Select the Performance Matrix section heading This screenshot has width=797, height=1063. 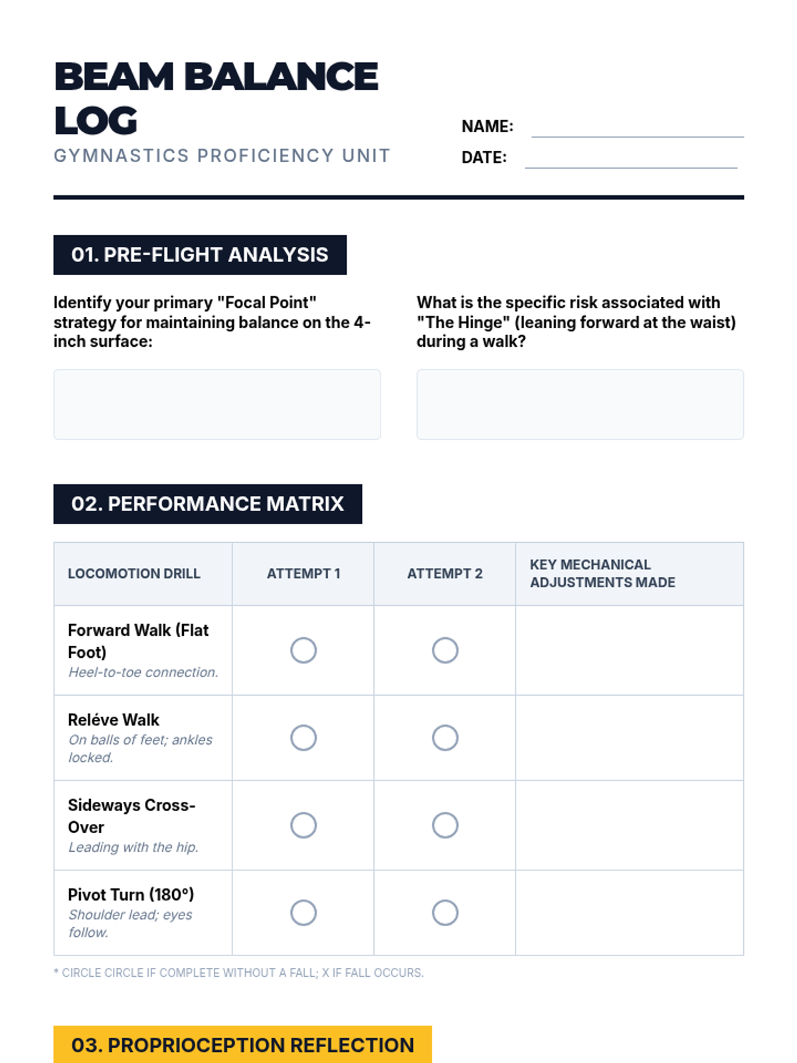[x=208, y=504]
